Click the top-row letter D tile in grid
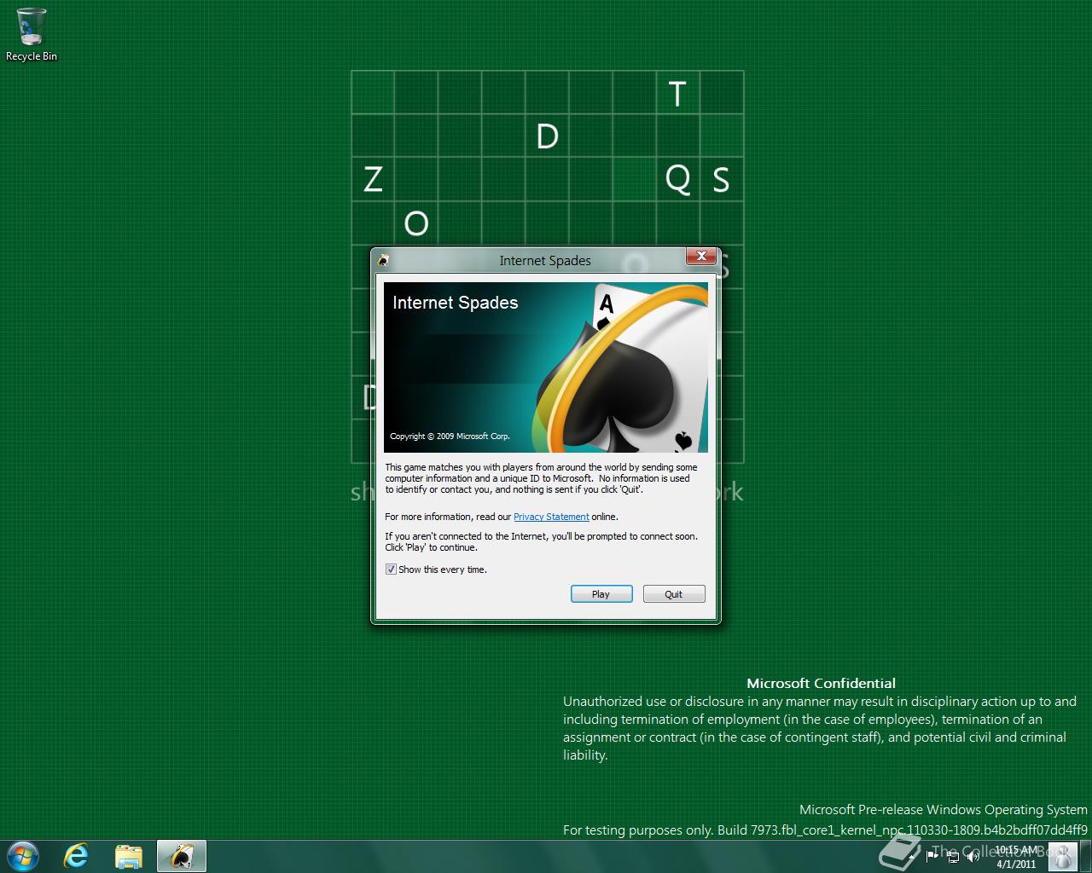The image size is (1092, 873). coord(547,136)
